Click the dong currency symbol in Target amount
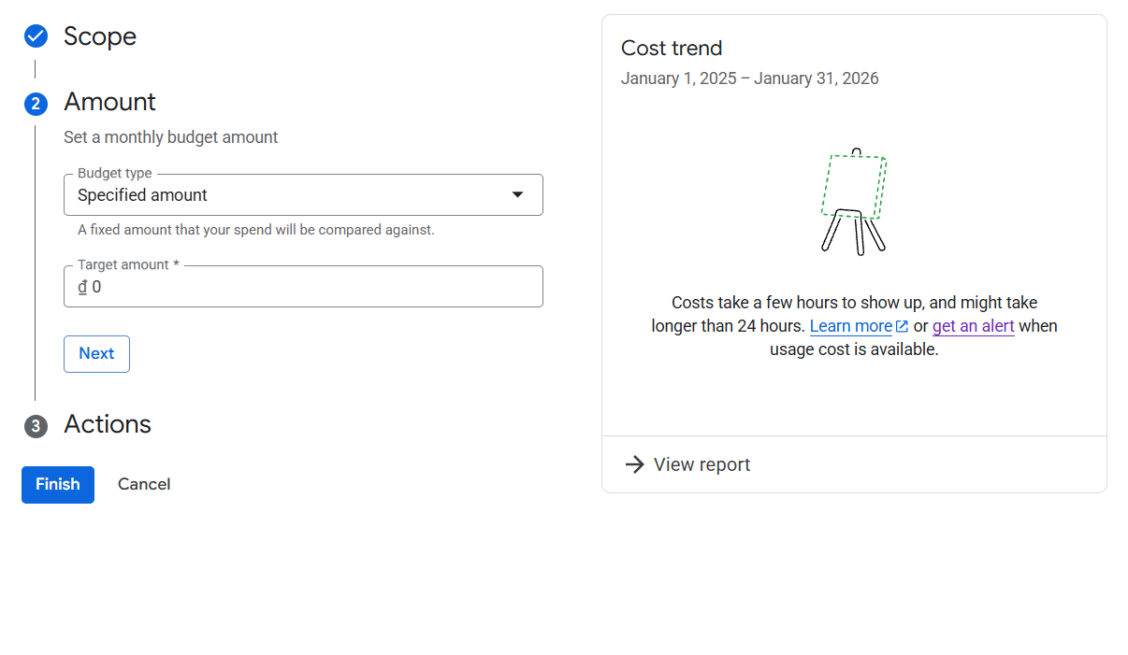This screenshot has width=1128, height=655. pos(82,287)
